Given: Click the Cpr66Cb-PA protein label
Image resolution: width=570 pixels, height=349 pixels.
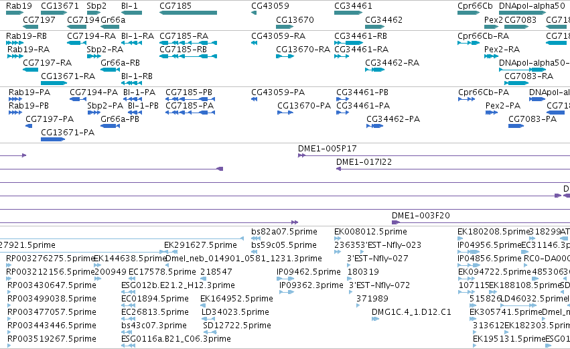Looking at the screenshot, I should click(483, 92).
